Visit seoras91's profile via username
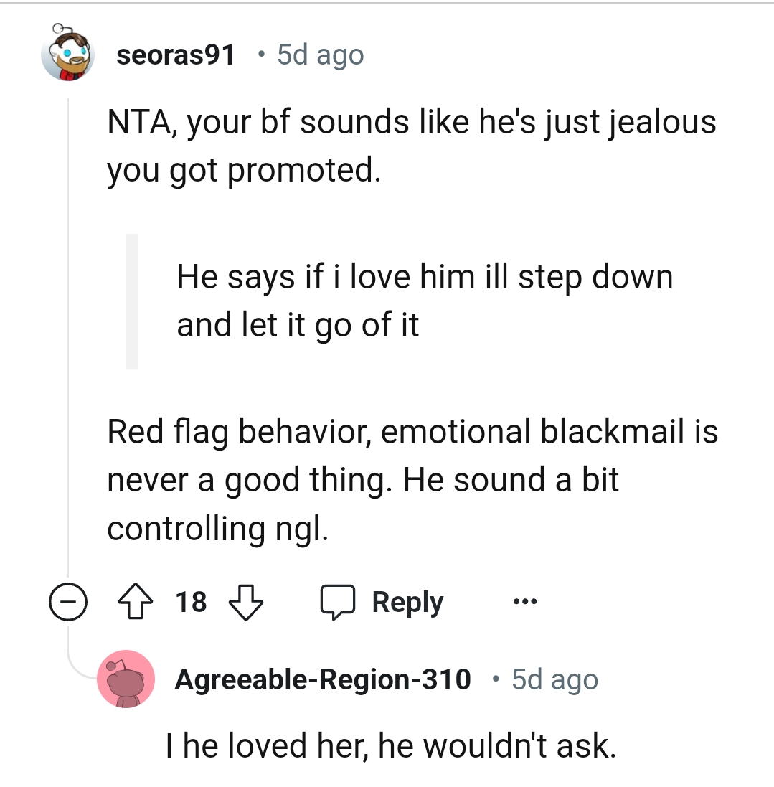Screen dimensions: 774x787 pos(177,54)
